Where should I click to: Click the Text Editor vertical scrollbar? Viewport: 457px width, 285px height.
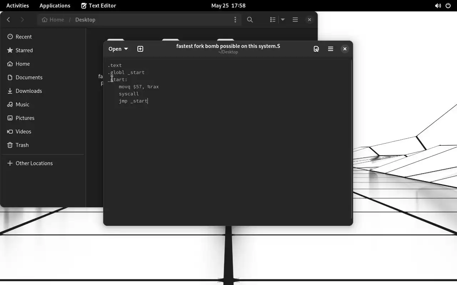click(x=351, y=139)
